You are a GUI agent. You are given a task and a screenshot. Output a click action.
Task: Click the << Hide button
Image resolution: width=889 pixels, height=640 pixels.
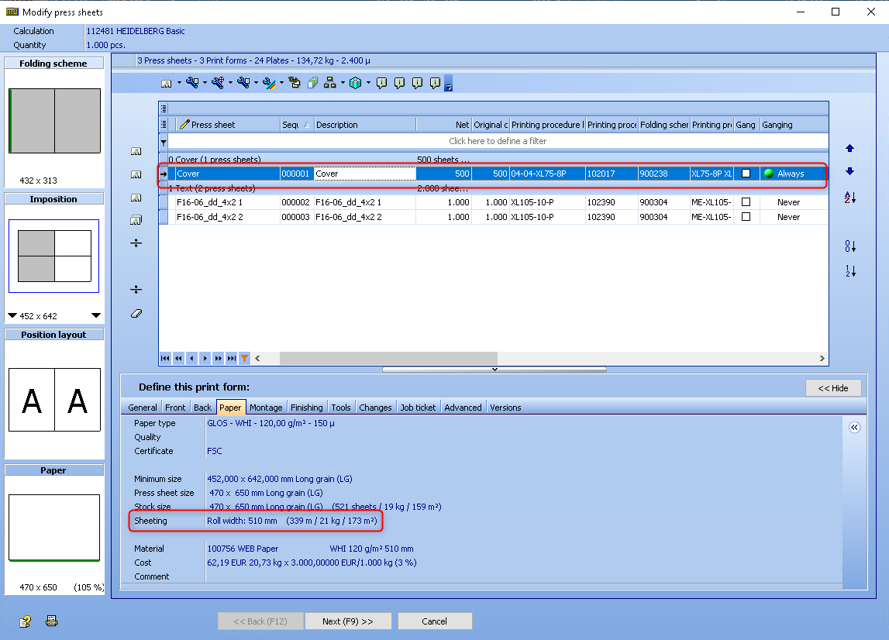point(833,388)
